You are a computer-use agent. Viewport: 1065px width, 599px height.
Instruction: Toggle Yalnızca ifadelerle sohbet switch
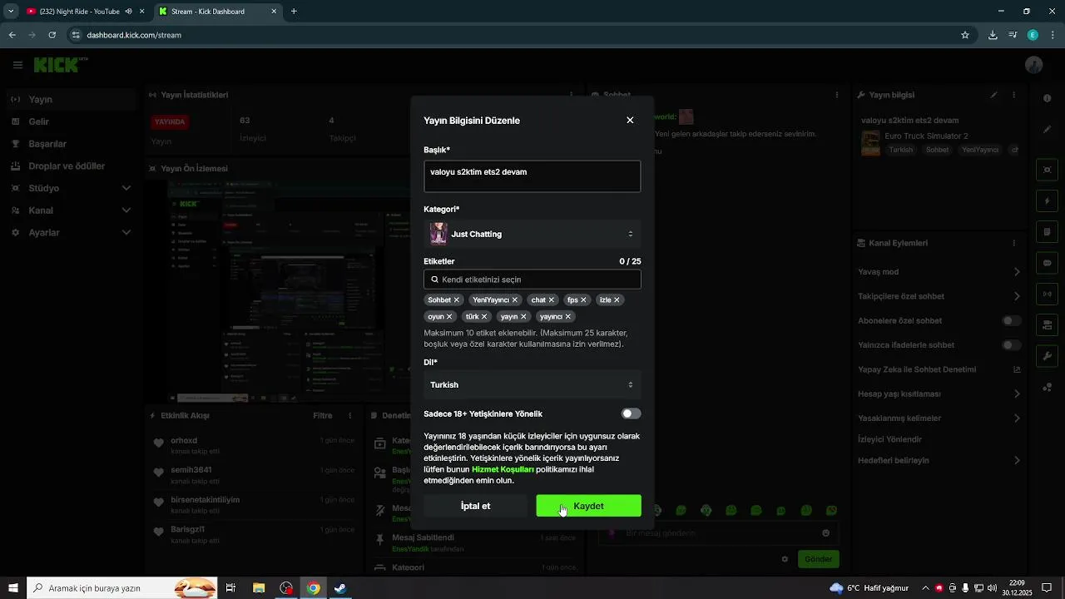click(1012, 345)
